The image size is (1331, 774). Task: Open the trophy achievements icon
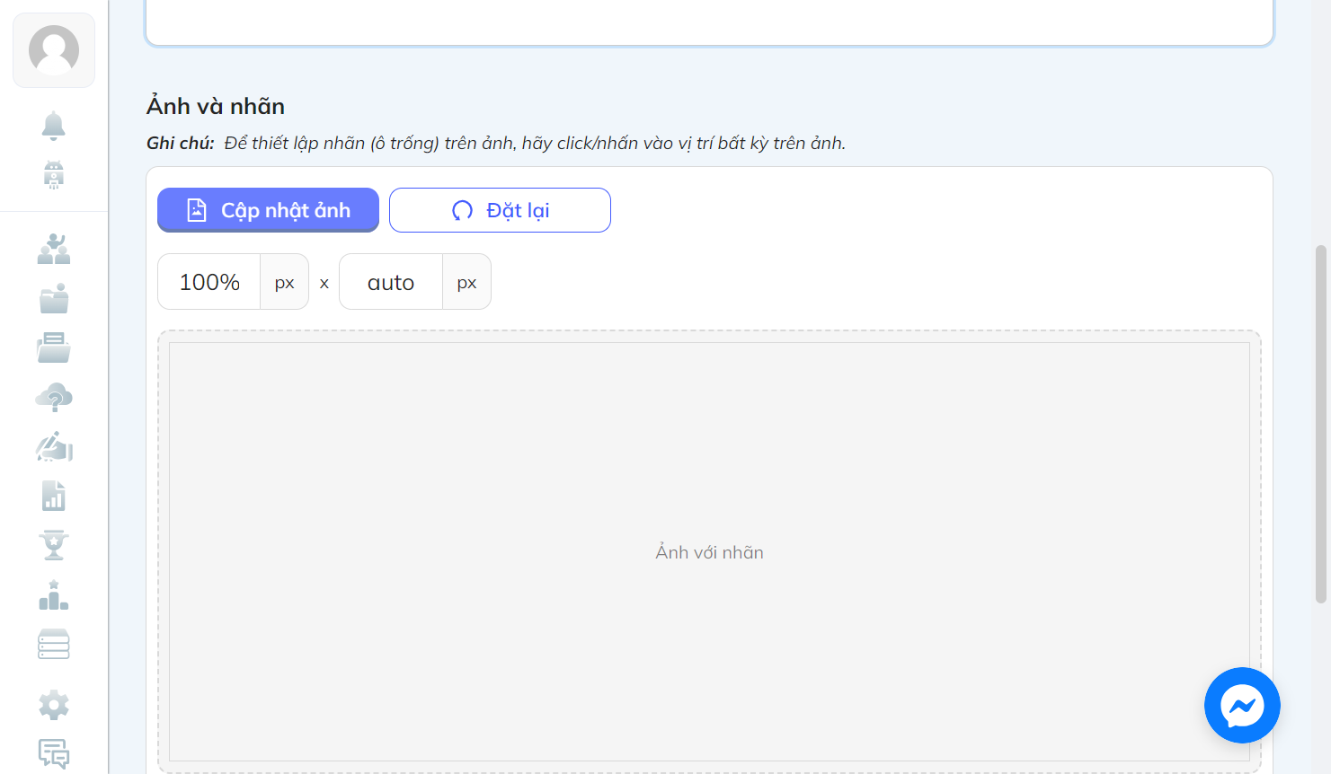54,545
